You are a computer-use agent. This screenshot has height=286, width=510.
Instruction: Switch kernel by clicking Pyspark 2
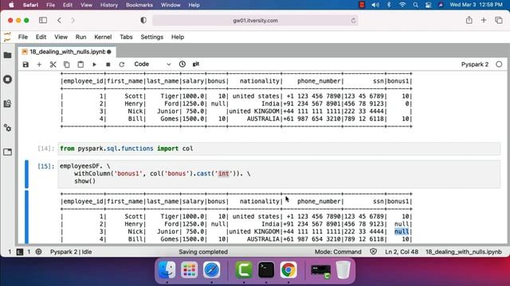(475, 64)
